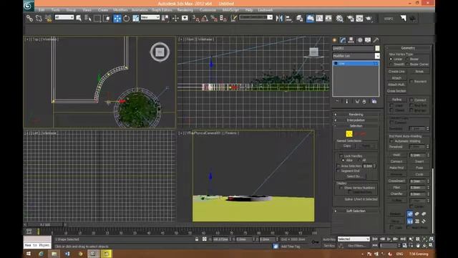Image resolution: width=458 pixels, height=258 pixels.
Task: Open the Layer Manager icon
Action: pyautogui.click(x=299, y=18)
